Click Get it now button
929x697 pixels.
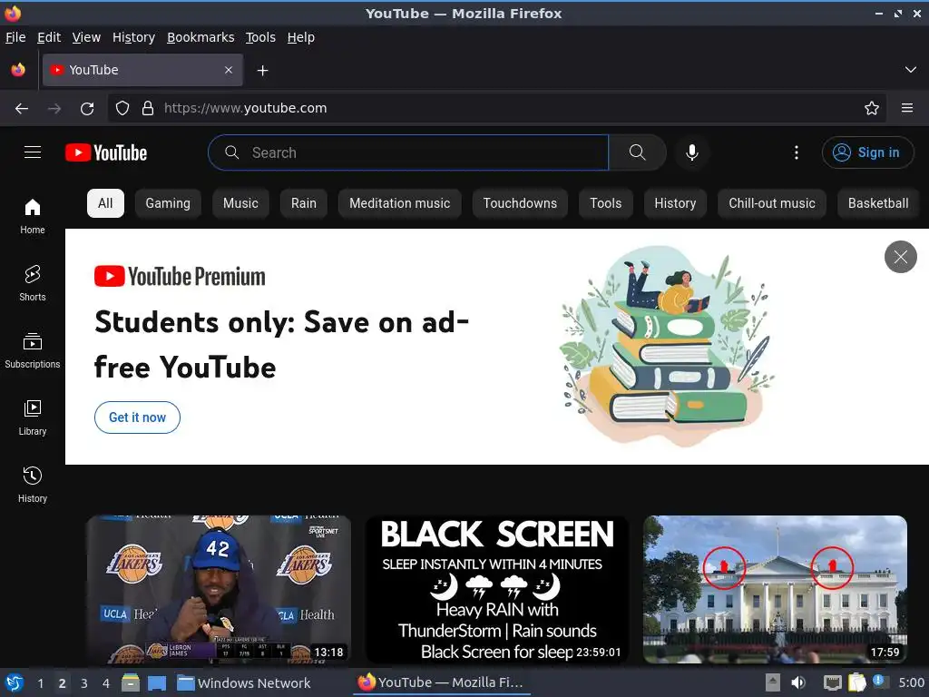(138, 417)
